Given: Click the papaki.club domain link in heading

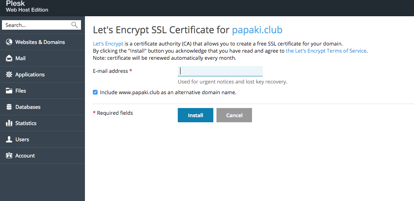Looking at the screenshot, I should (x=257, y=30).
